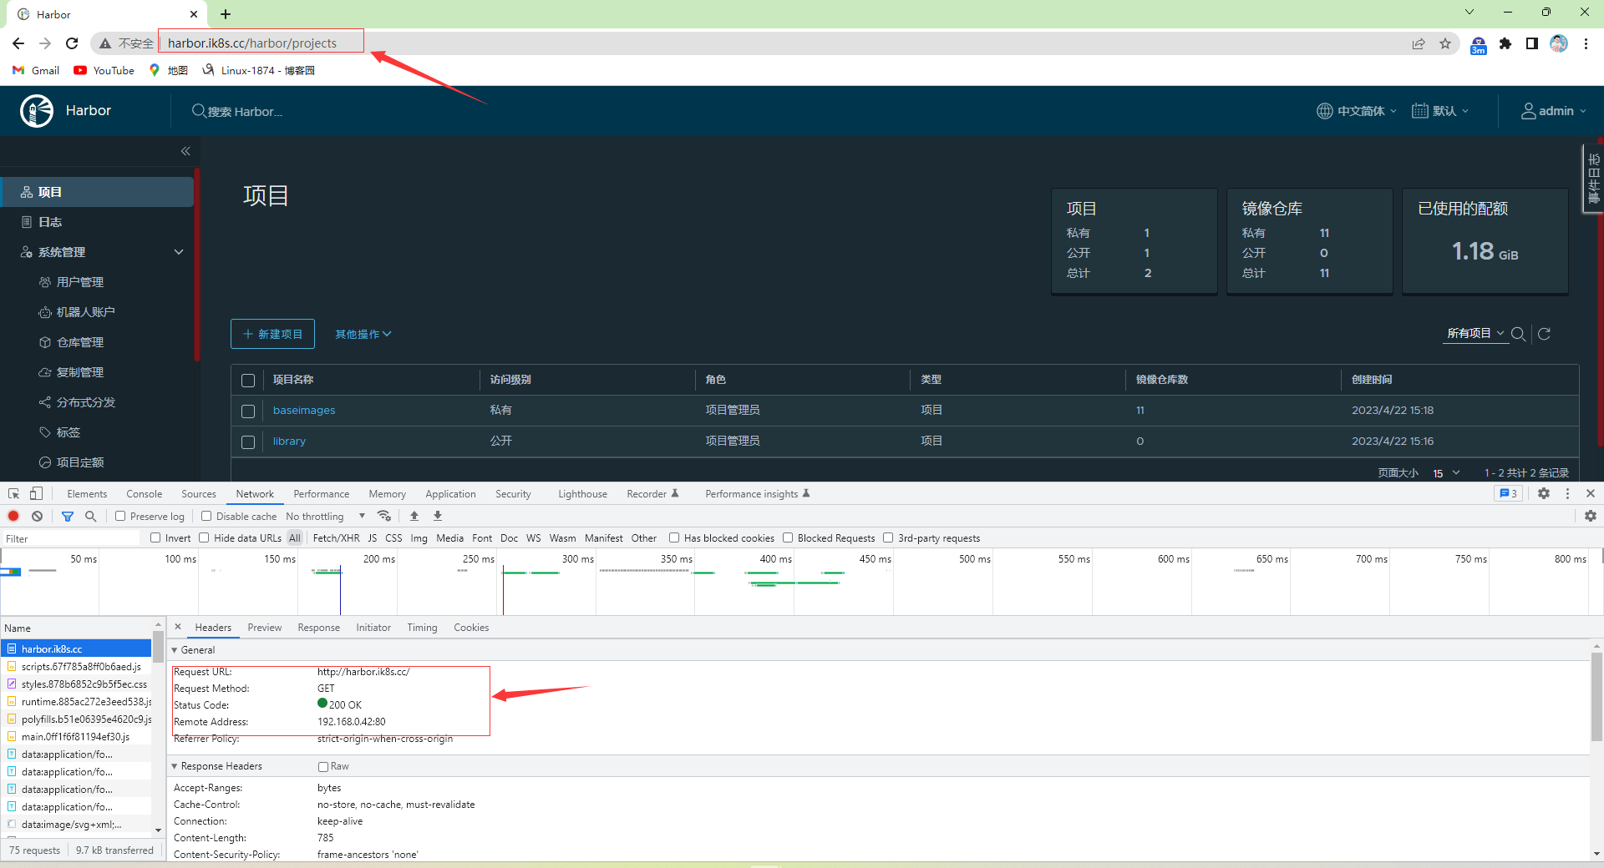
Task: Check the Invert filter checkbox
Action: coord(155,537)
